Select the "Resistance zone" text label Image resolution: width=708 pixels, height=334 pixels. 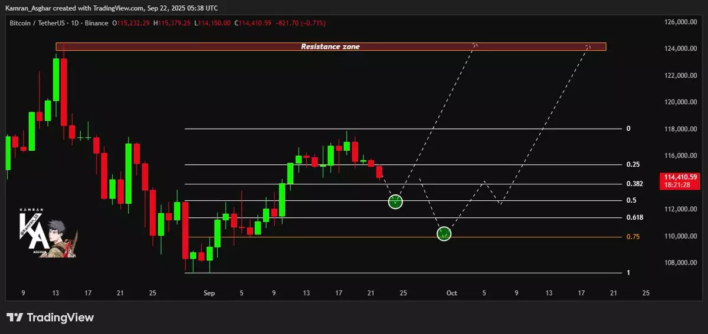(x=330, y=47)
